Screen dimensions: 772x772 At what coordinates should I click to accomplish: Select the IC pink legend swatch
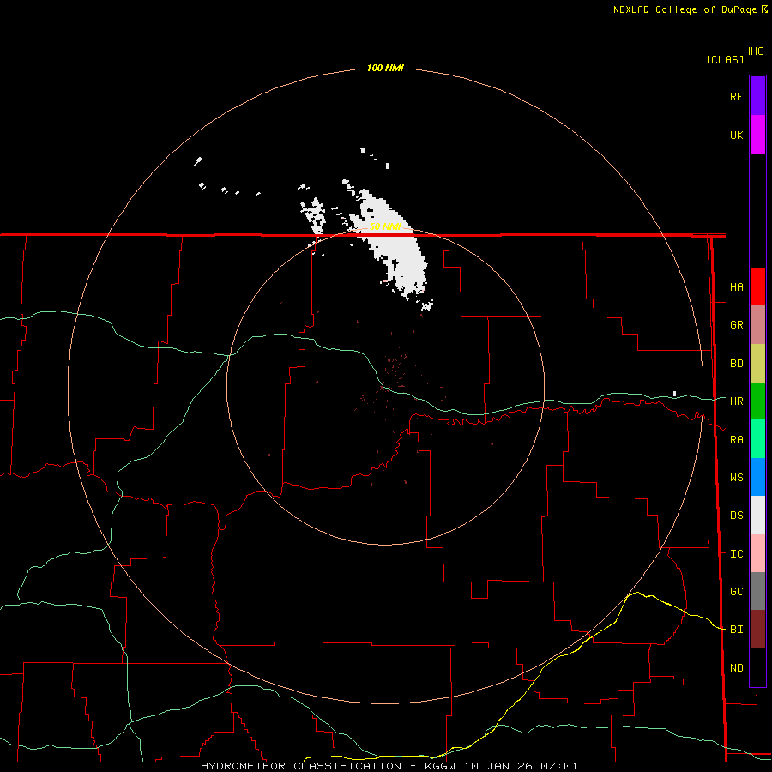click(757, 553)
